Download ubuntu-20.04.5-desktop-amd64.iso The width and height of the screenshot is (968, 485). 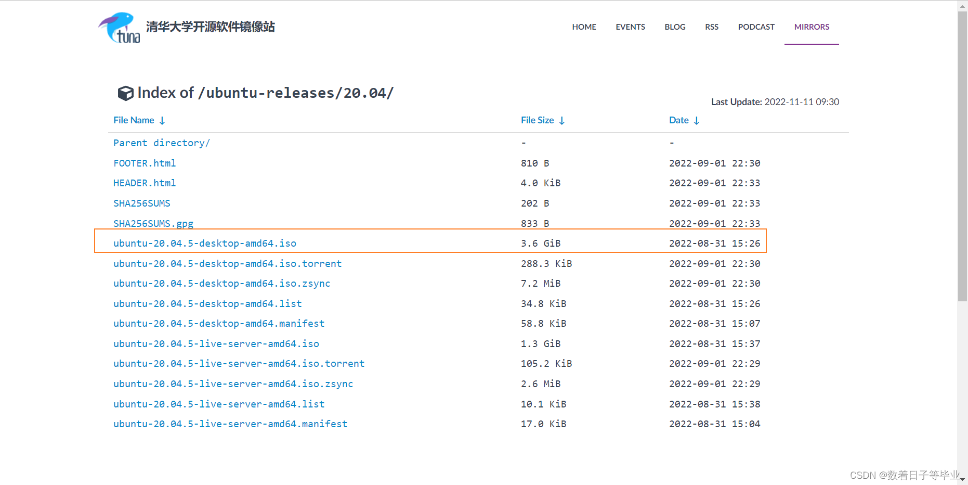205,244
